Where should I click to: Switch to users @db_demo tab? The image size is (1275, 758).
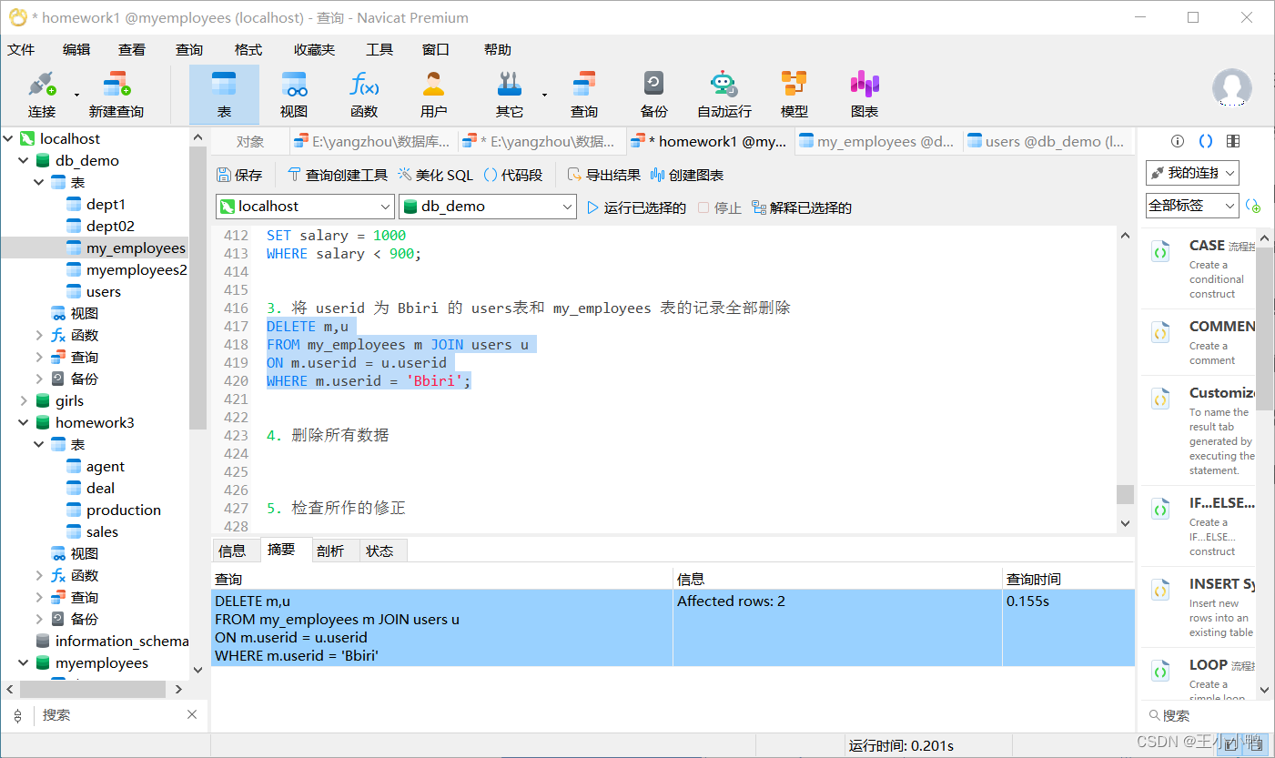(1047, 141)
